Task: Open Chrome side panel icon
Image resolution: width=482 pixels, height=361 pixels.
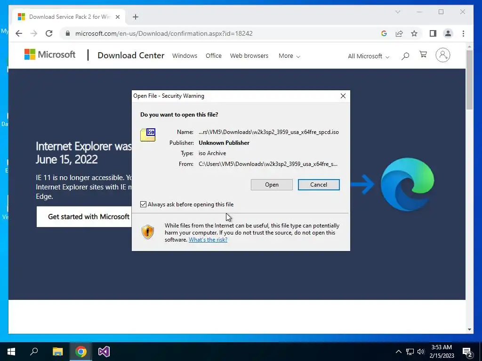Action: pyautogui.click(x=433, y=33)
